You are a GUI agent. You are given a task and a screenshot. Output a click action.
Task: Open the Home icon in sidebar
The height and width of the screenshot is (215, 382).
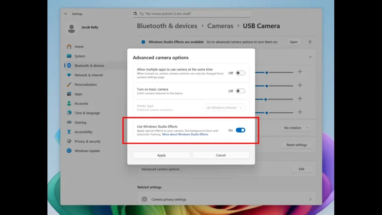point(69,46)
